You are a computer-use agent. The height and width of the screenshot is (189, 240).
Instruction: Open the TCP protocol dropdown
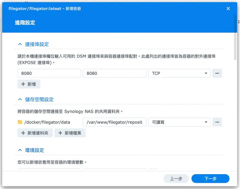click(179, 73)
